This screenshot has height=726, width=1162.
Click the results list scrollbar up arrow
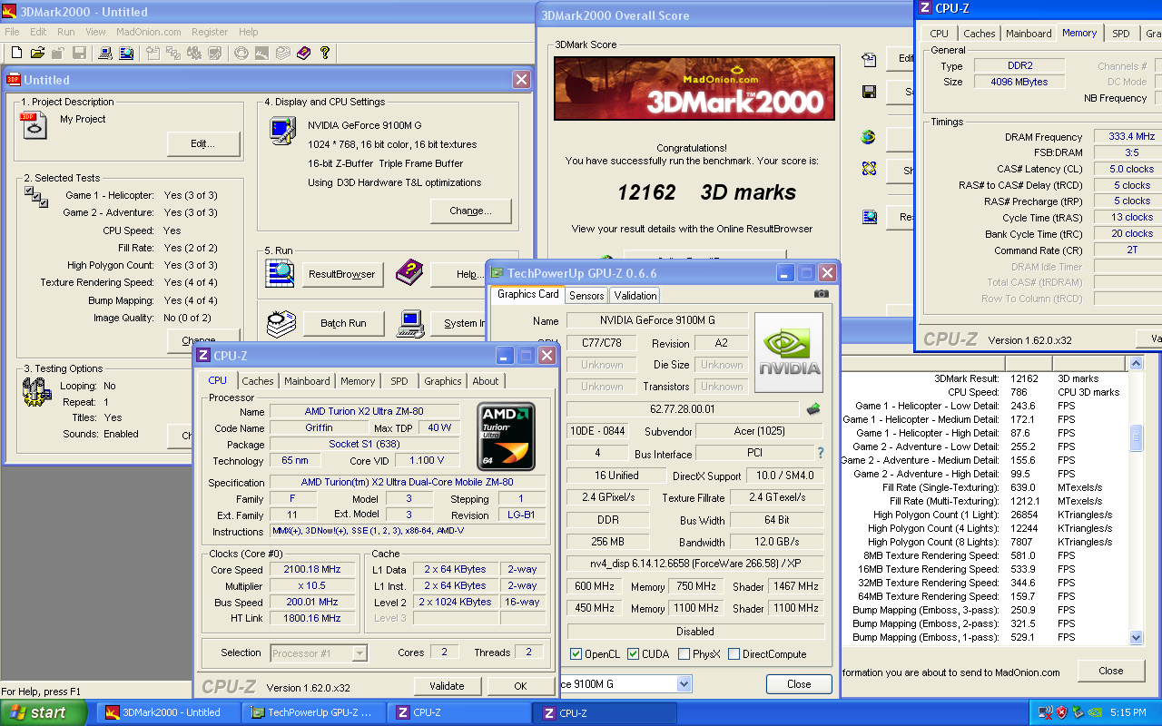click(1136, 364)
